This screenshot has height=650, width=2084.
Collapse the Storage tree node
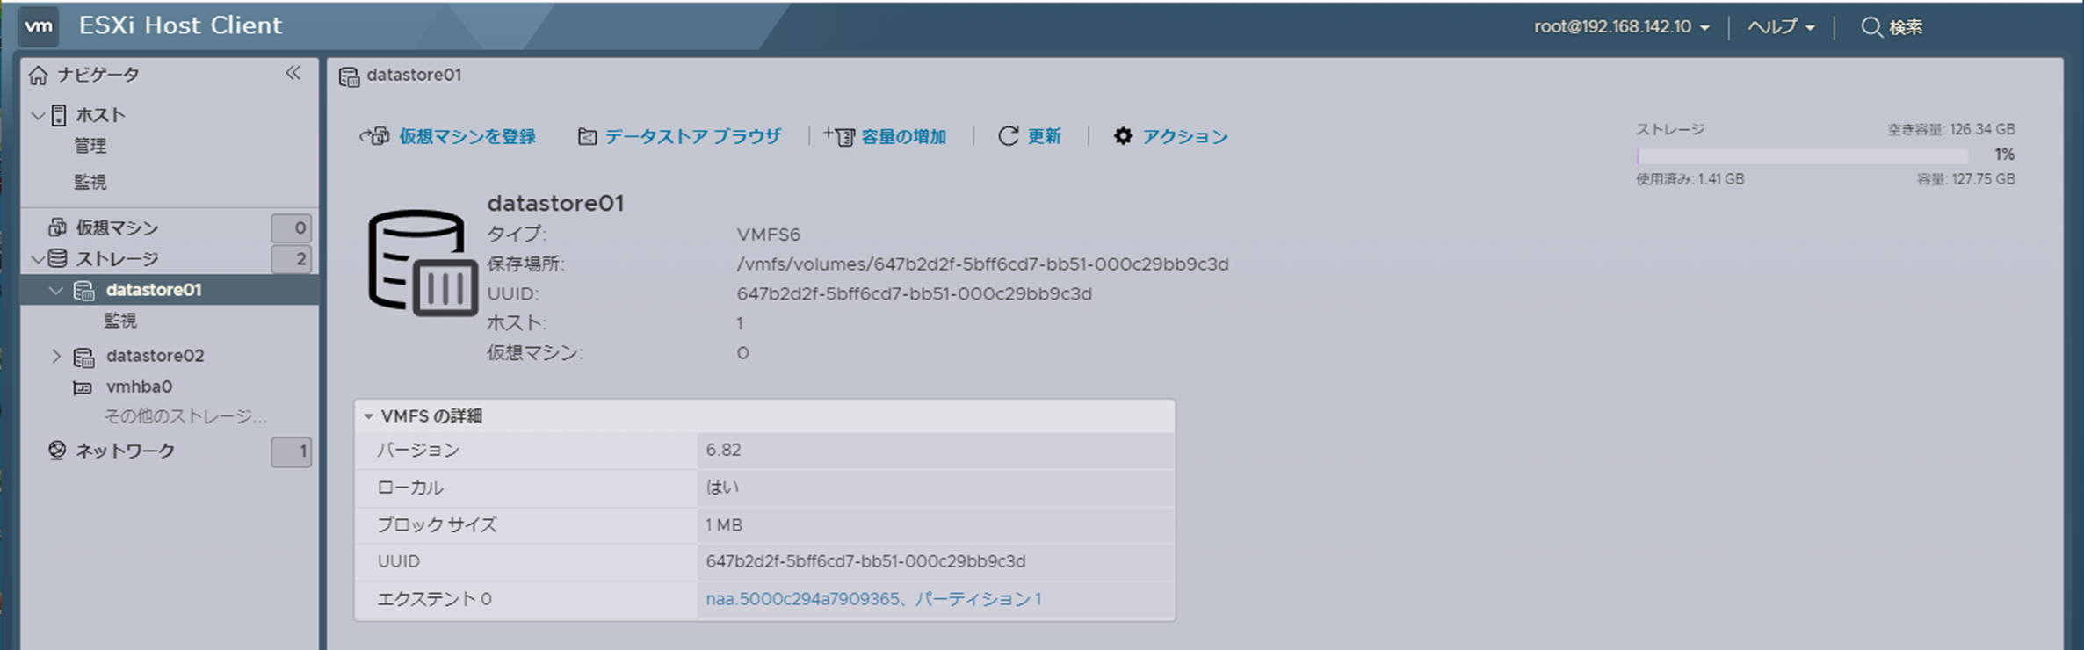(38, 259)
